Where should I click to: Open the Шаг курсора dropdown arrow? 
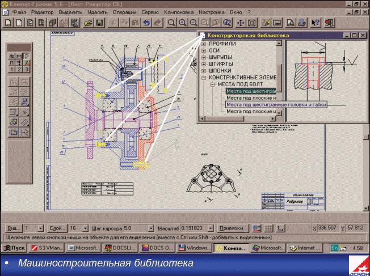click(x=151, y=228)
